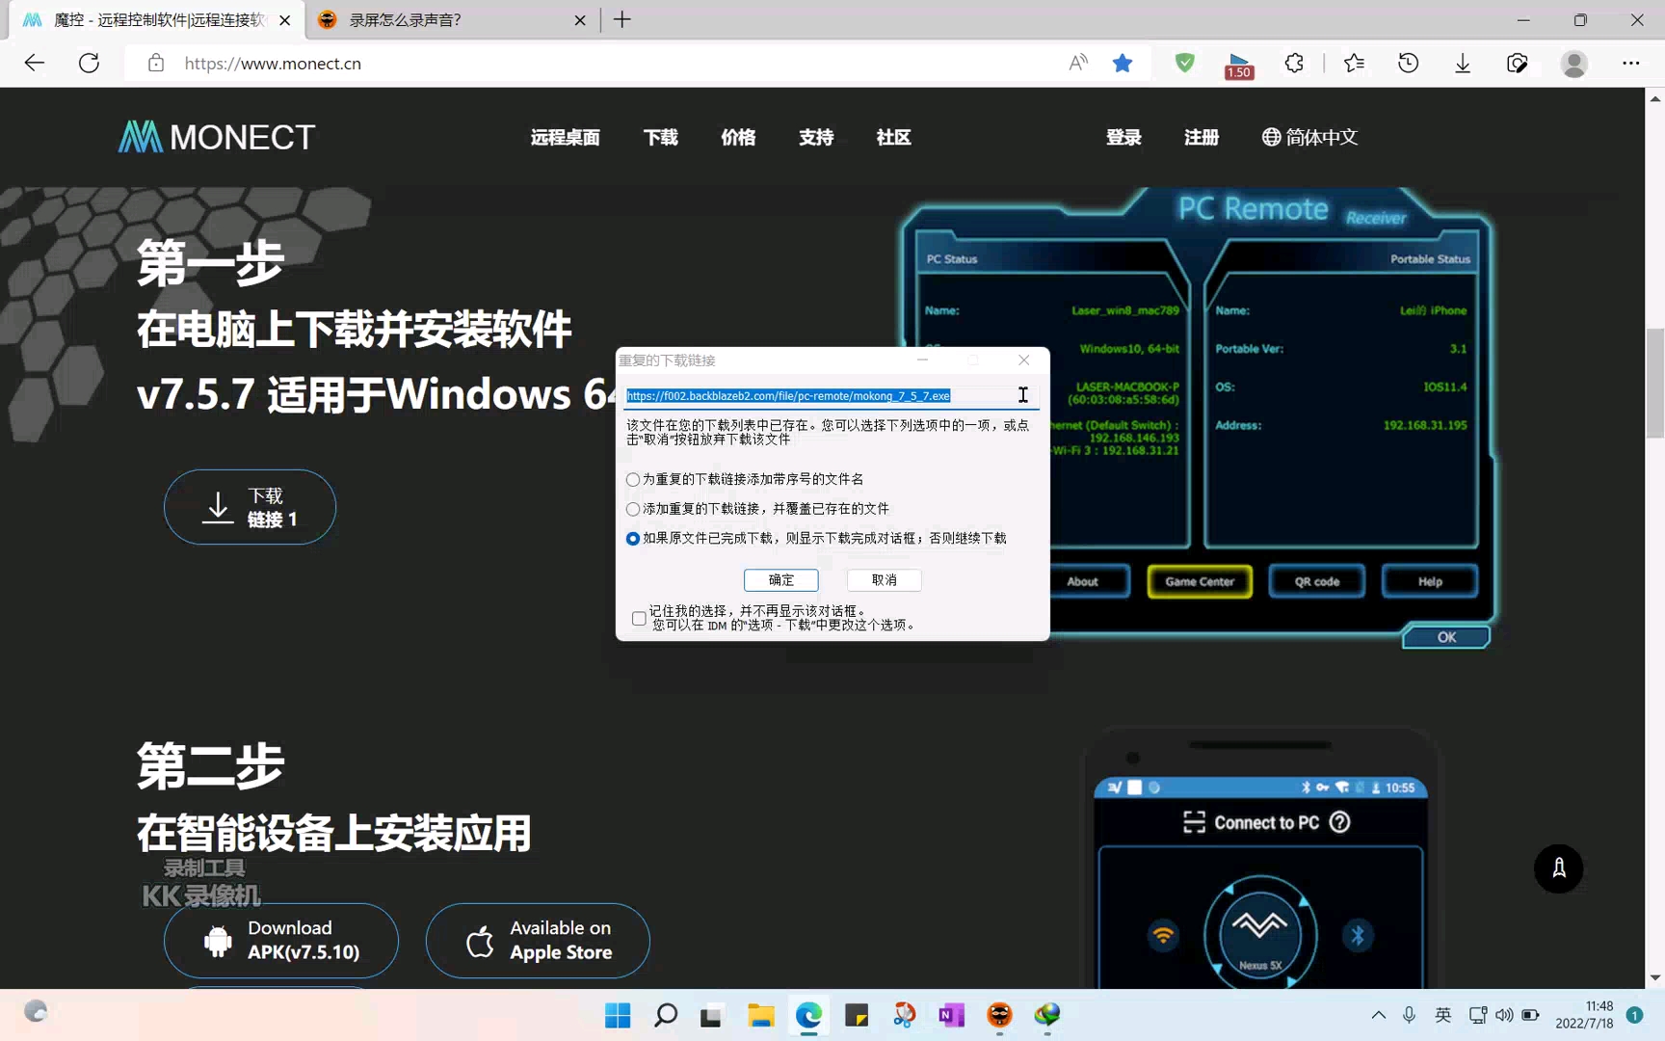Open the clock showing 11:48
This screenshot has height=1041, width=1665.
[x=1584, y=1015]
